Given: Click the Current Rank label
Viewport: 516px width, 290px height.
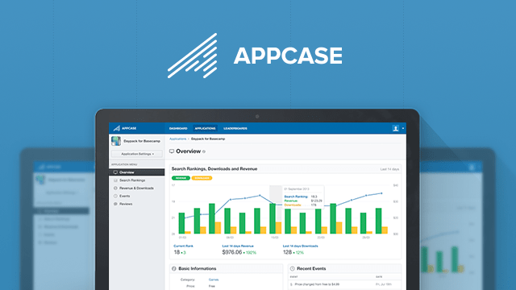Looking at the screenshot, I should click(x=183, y=246).
